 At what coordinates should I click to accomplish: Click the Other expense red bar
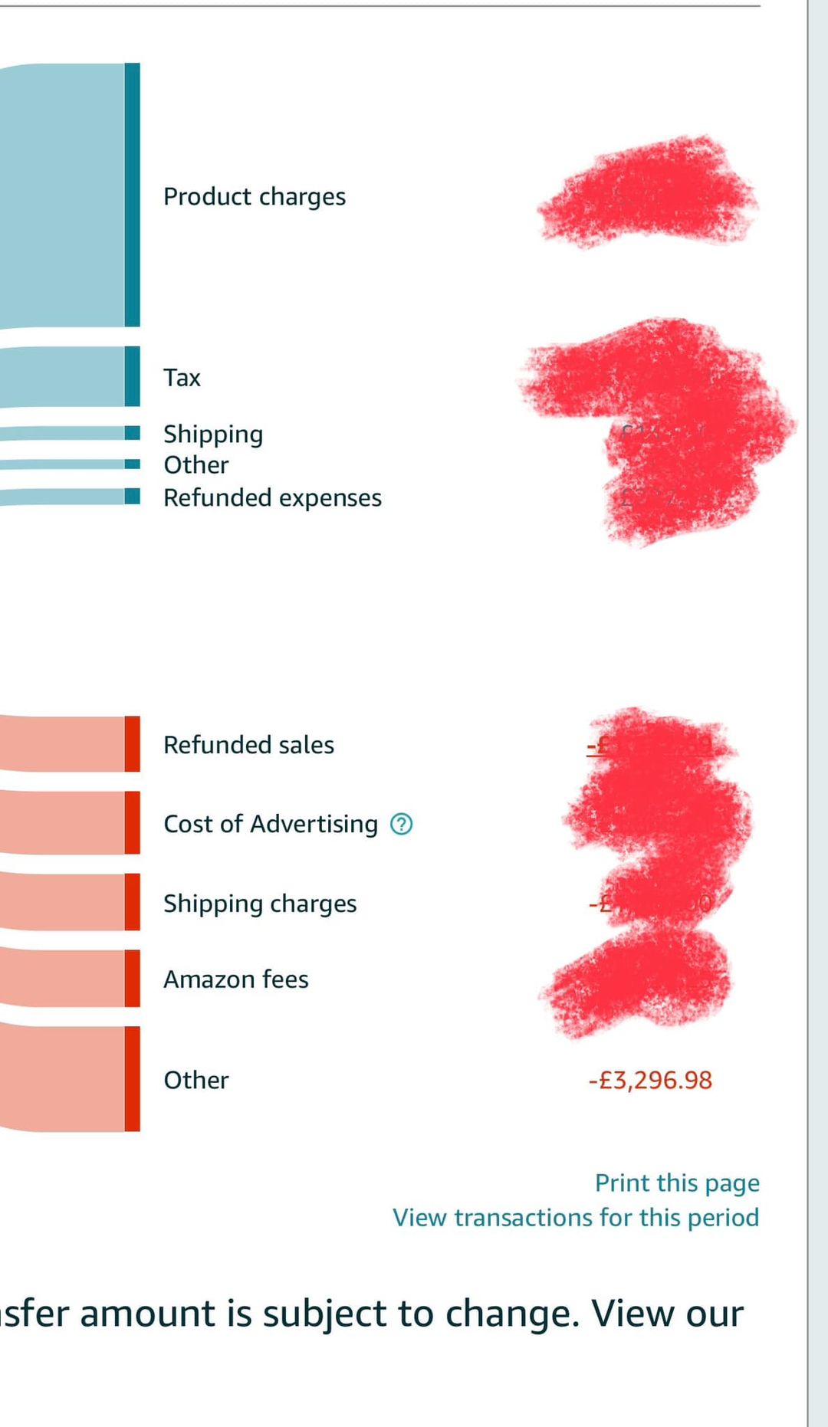[x=132, y=1078]
